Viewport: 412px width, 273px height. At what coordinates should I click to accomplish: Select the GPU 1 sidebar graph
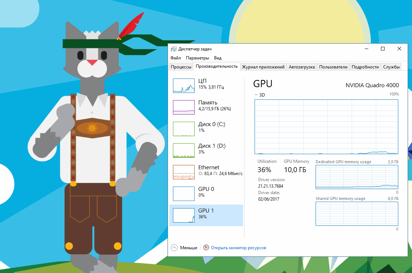(x=184, y=215)
